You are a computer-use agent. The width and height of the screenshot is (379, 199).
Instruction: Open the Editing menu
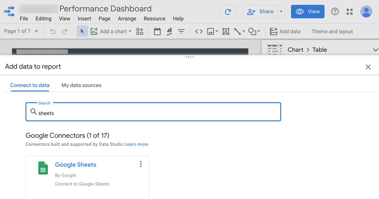(43, 19)
